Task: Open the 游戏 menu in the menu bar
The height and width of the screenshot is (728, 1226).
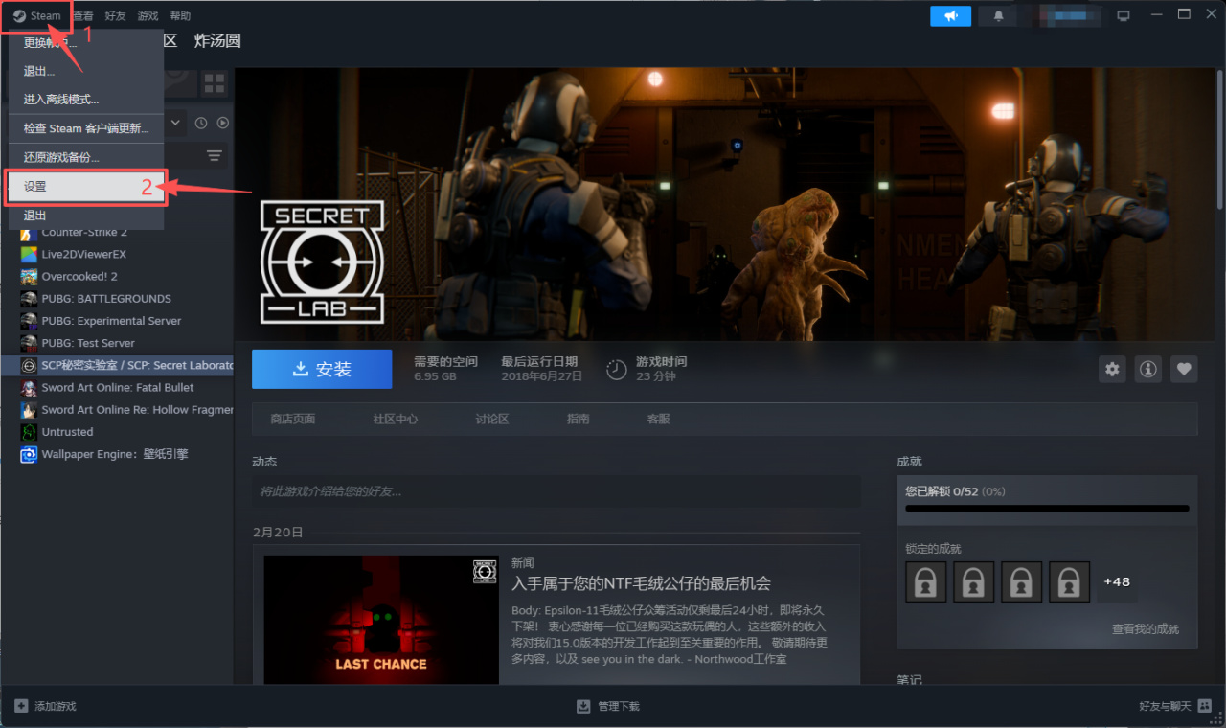Action: (x=148, y=16)
